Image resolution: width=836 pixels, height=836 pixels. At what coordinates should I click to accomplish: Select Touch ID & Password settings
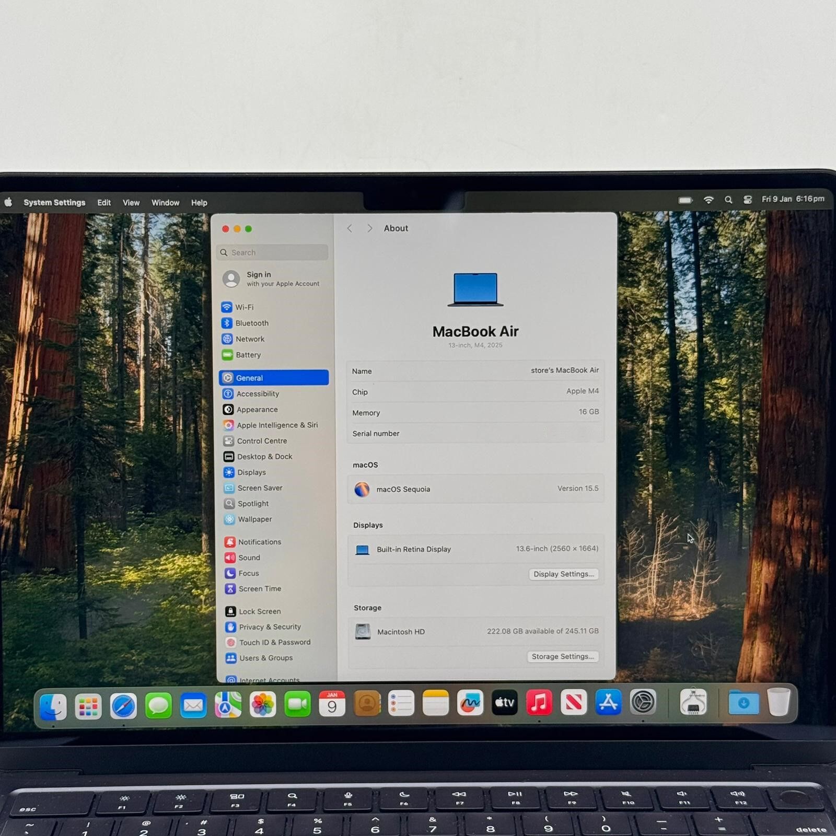(x=274, y=642)
